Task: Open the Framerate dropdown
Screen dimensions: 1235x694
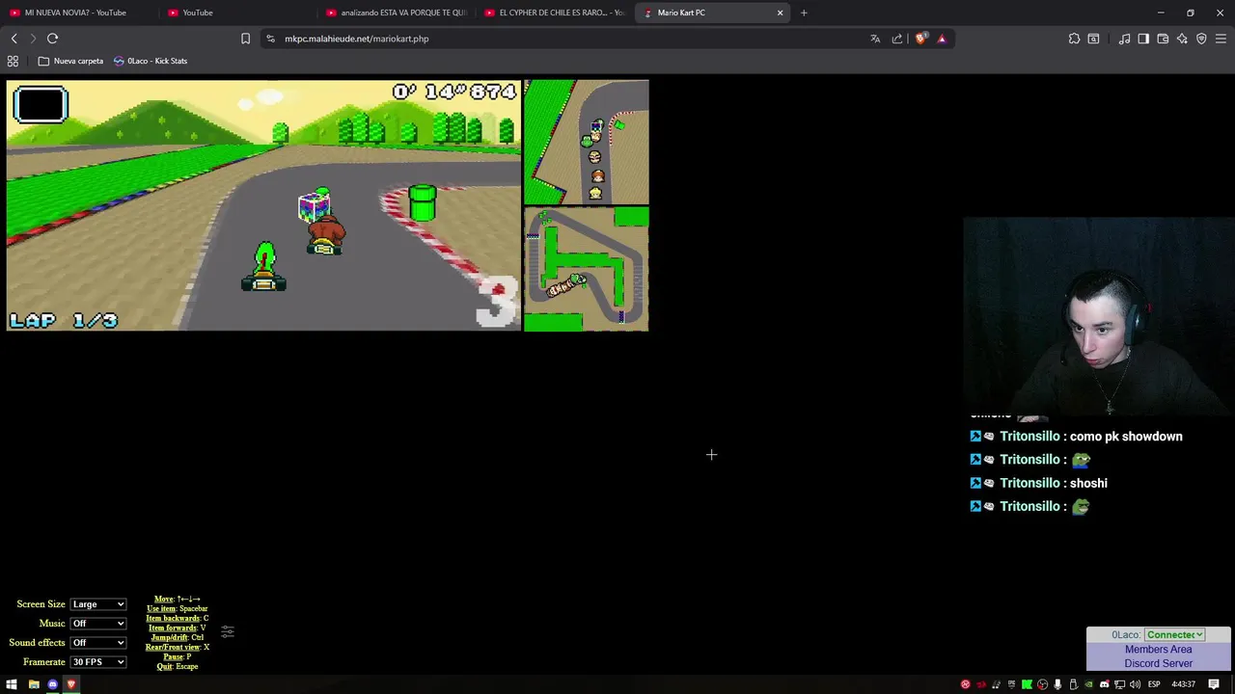Action: pos(97,662)
